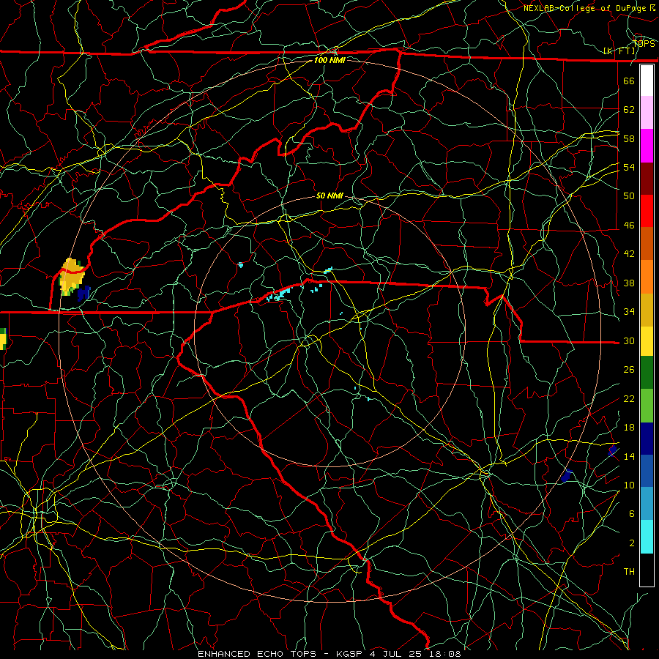This screenshot has height=659, width=659.
Task: Click the 14 legend value
Action: click(x=629, y=456)
